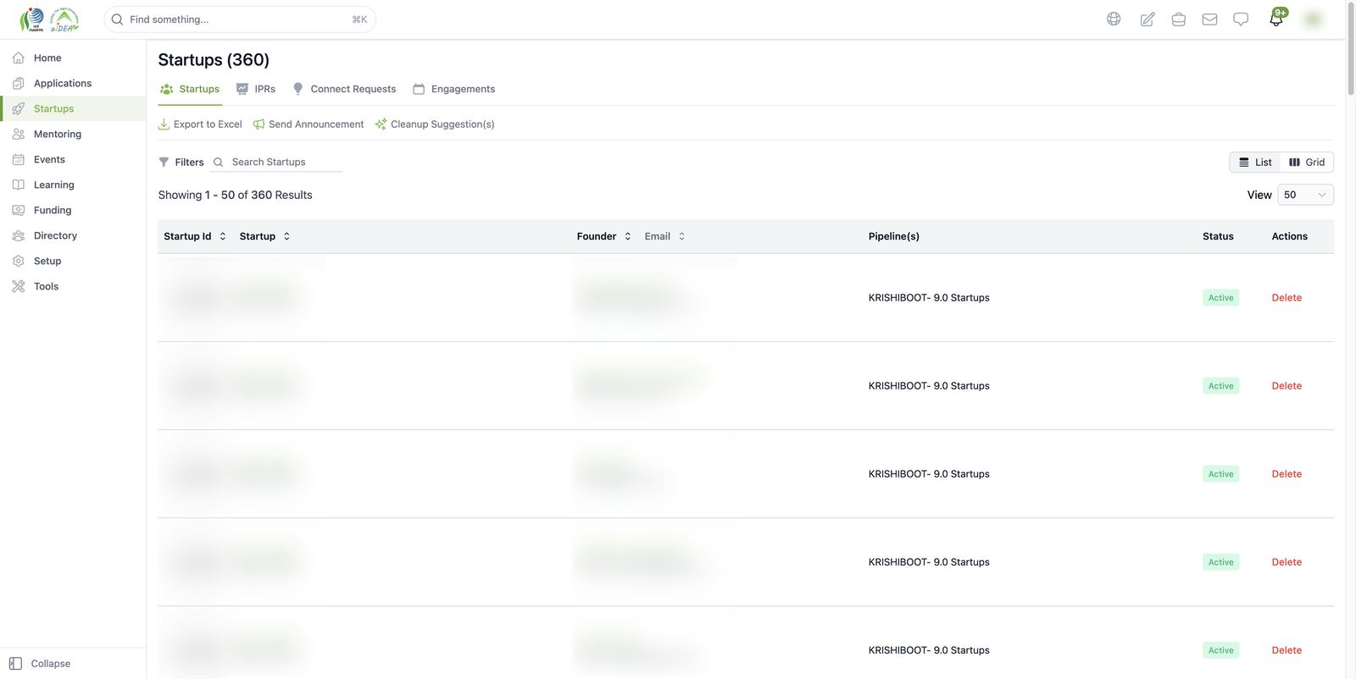Click the Pipeline(s) column header
Screen dimensions: 1356x679
pyautogui.click(x=893, y=236)
